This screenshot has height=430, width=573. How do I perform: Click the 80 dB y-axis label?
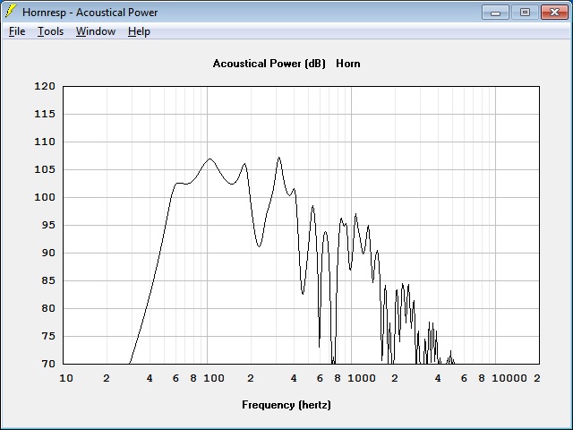coord(48,308)
